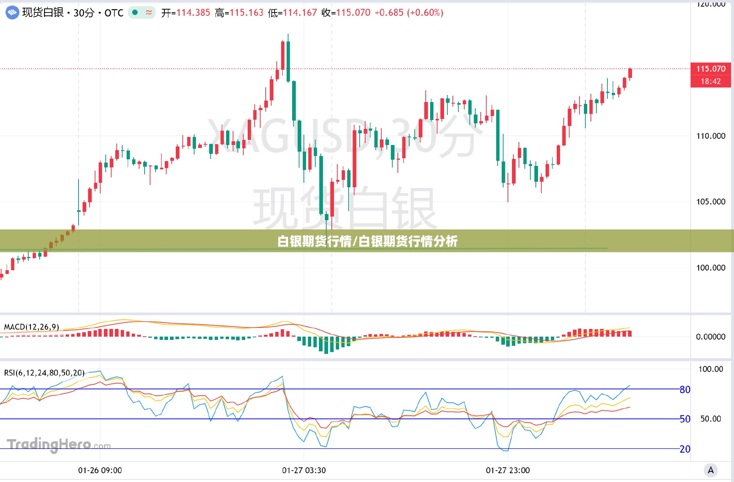Click the low price 低=114.167 value
The image size is (734, 482).
tap(292, 13)
